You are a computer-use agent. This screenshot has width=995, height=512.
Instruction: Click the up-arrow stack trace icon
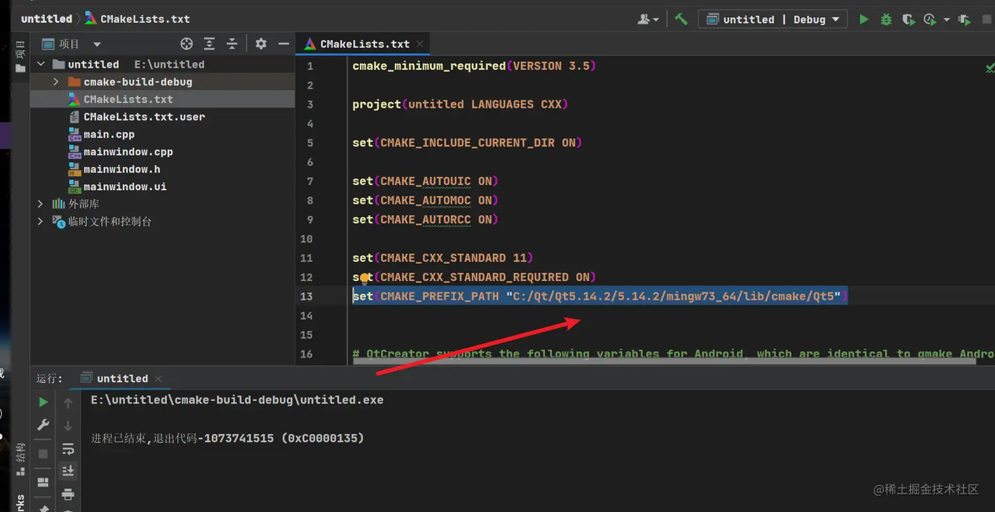[x=68, y=403]
